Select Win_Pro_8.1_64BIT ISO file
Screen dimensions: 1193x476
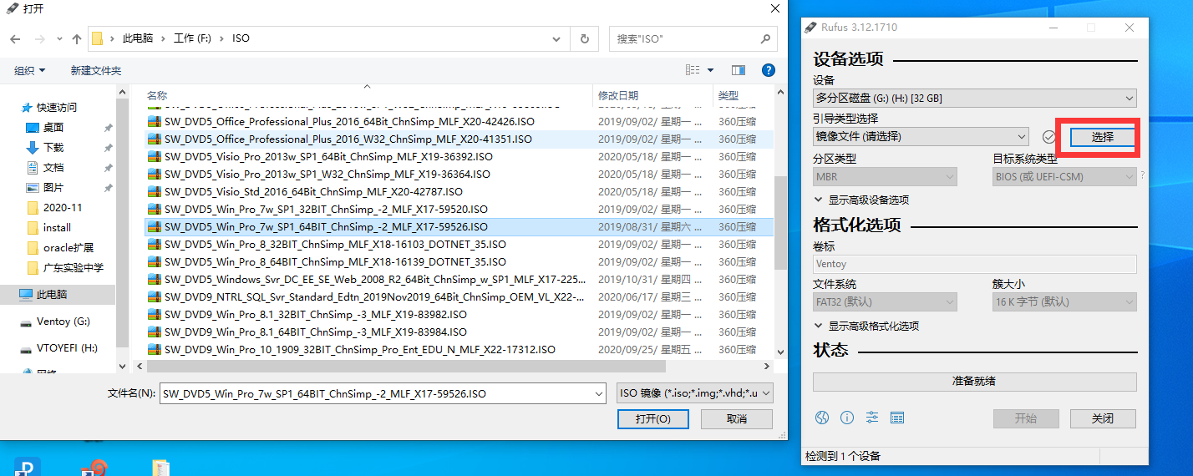tap(315, 332)
